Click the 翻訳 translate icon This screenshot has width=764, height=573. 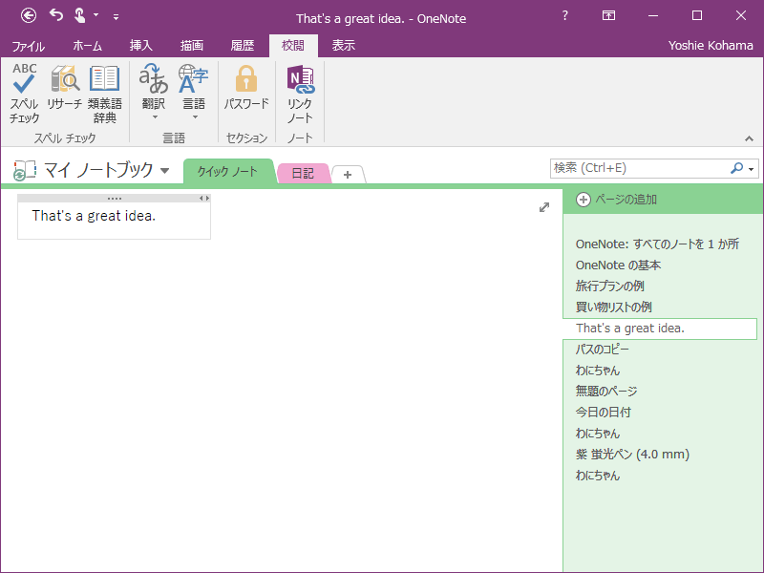(154, 79)
